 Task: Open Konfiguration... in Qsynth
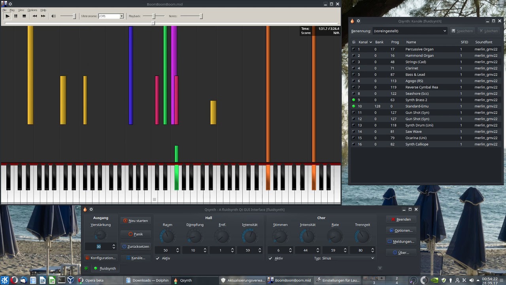tap(100, 258)
